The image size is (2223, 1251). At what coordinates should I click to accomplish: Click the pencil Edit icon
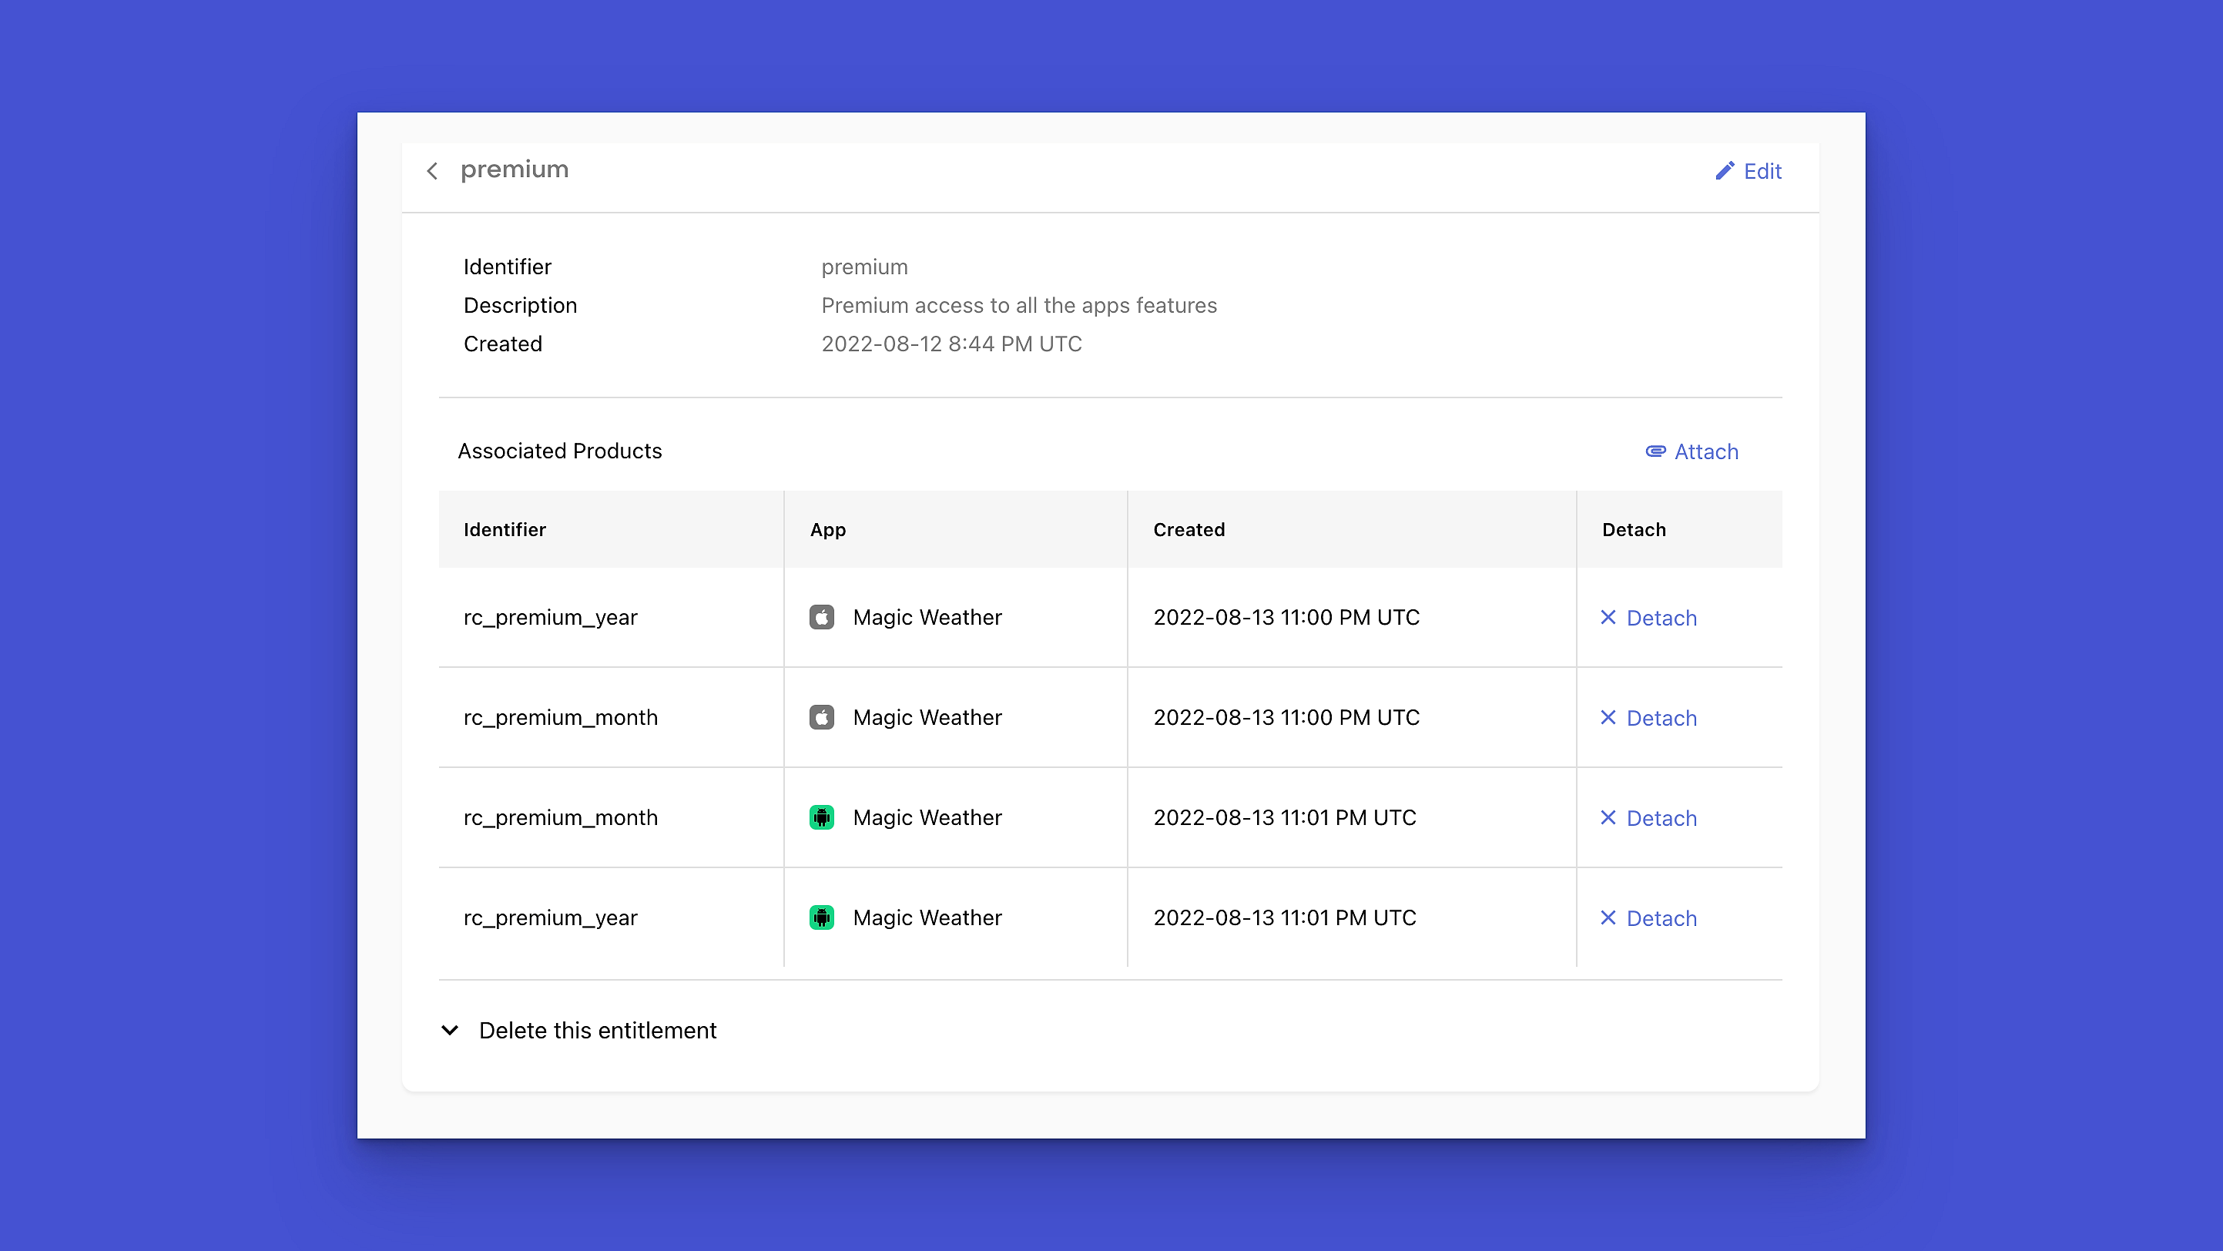click(1724, 171)
